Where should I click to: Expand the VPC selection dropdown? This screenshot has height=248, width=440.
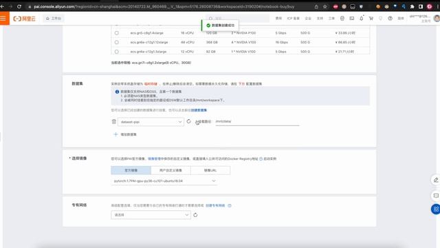tap(151, 215)
